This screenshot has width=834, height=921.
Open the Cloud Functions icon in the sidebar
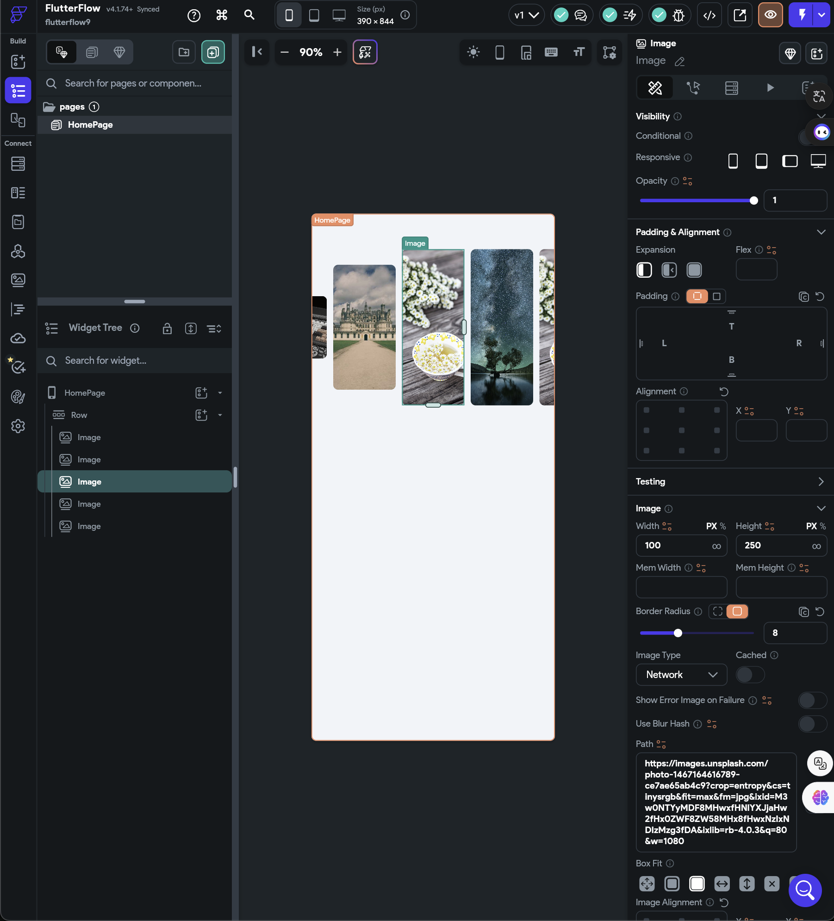18,338
